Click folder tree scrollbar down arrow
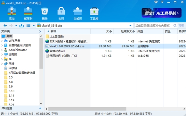186x116 pixels. click(x=41, y=104)
